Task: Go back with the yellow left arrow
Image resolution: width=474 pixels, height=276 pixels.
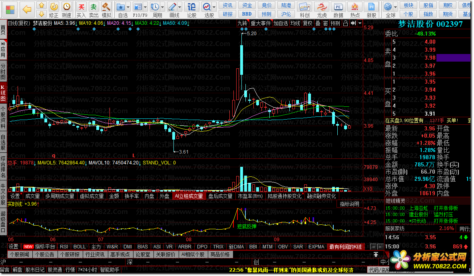Action: [x=27, y=9]
